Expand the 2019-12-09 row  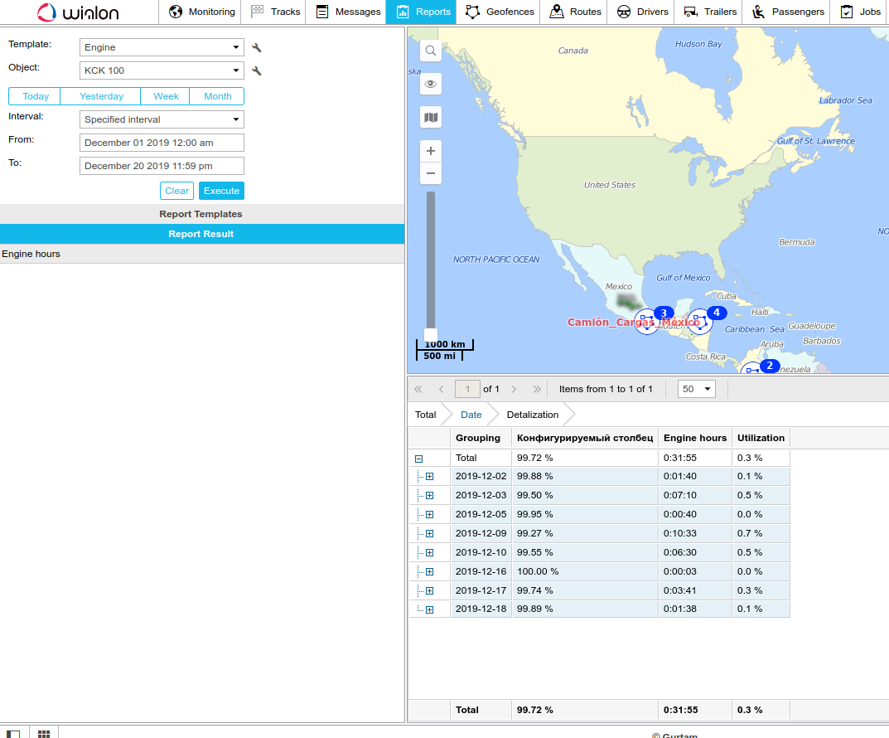pos(429,534)
